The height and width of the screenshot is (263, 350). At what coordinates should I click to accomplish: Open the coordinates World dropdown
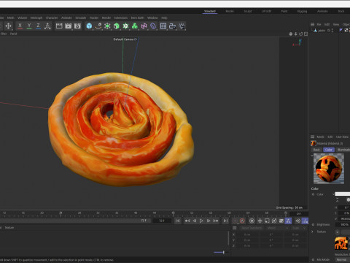(x=278, y=228)
